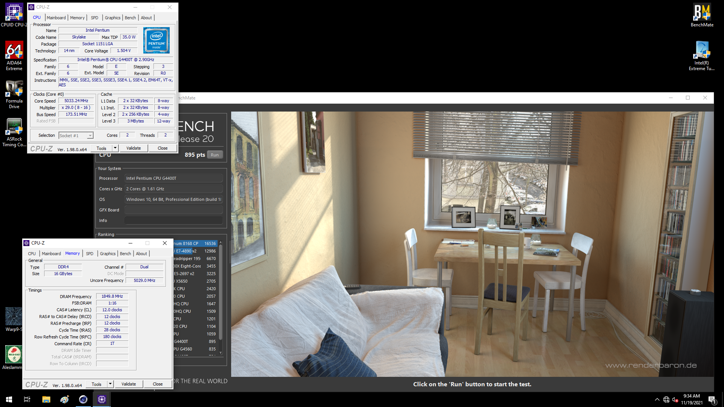Open Formula Drive desktop icon
This screenshot has width=724, height=407.
tap(14, 94)
